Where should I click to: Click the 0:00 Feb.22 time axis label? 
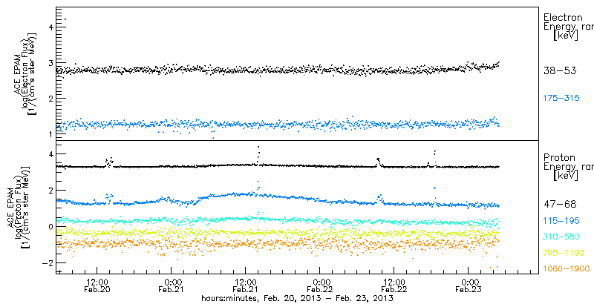320,285
